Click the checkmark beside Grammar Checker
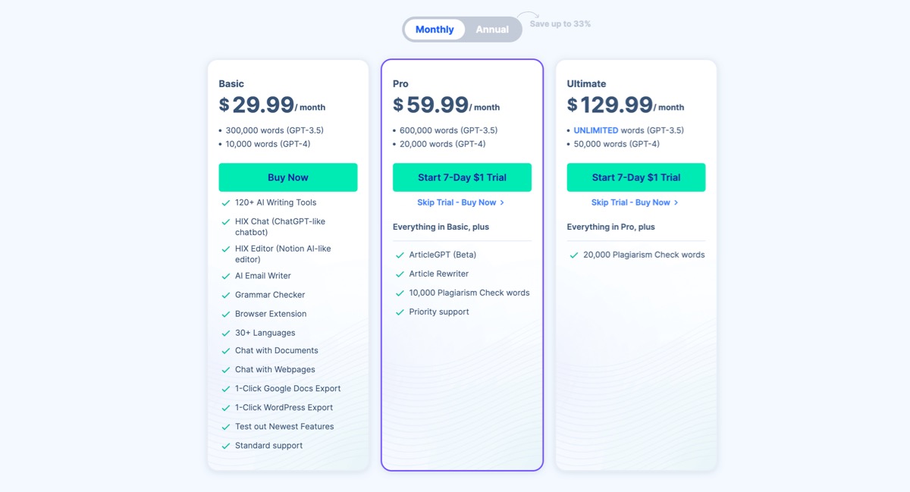The width and height of the screenshot is (910, 492). [225, 294]
